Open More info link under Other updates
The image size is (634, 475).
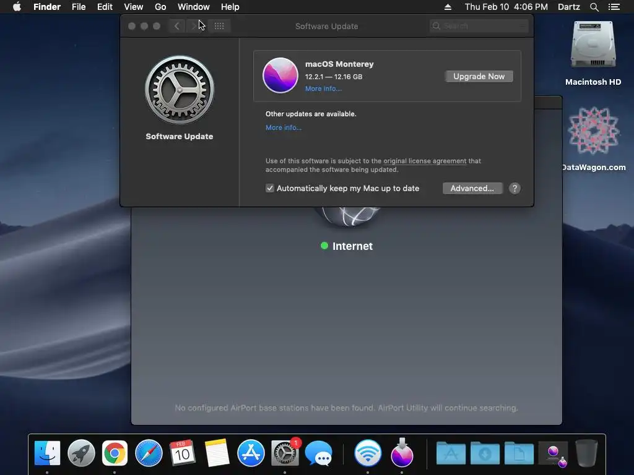(284, 127)
